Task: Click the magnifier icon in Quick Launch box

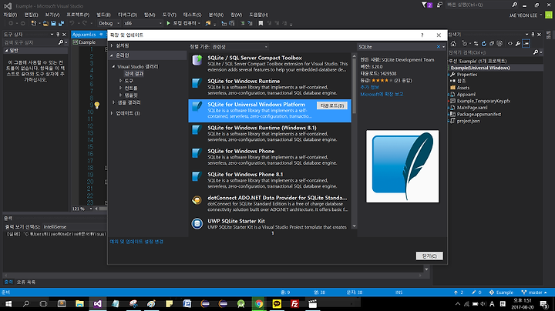Action: (515, 5)
